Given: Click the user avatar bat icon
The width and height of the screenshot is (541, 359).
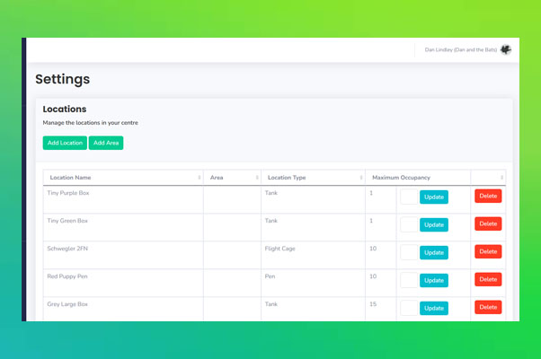Looking at the screenshot, I should click(x=505, y=49).
